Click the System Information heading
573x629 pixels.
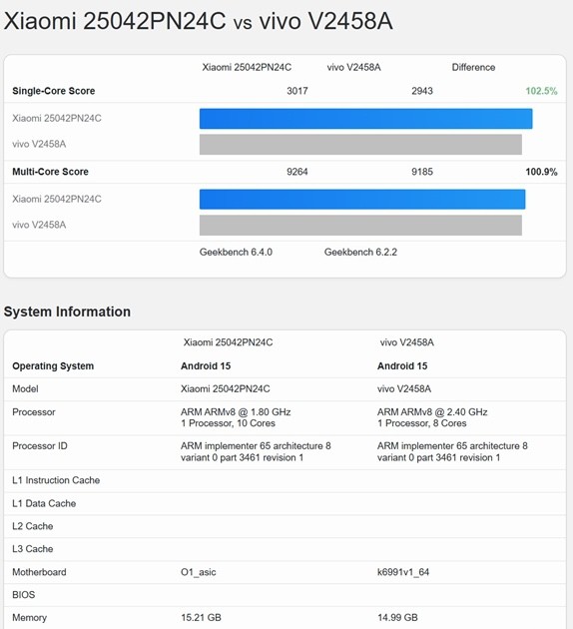coord(67,312)
